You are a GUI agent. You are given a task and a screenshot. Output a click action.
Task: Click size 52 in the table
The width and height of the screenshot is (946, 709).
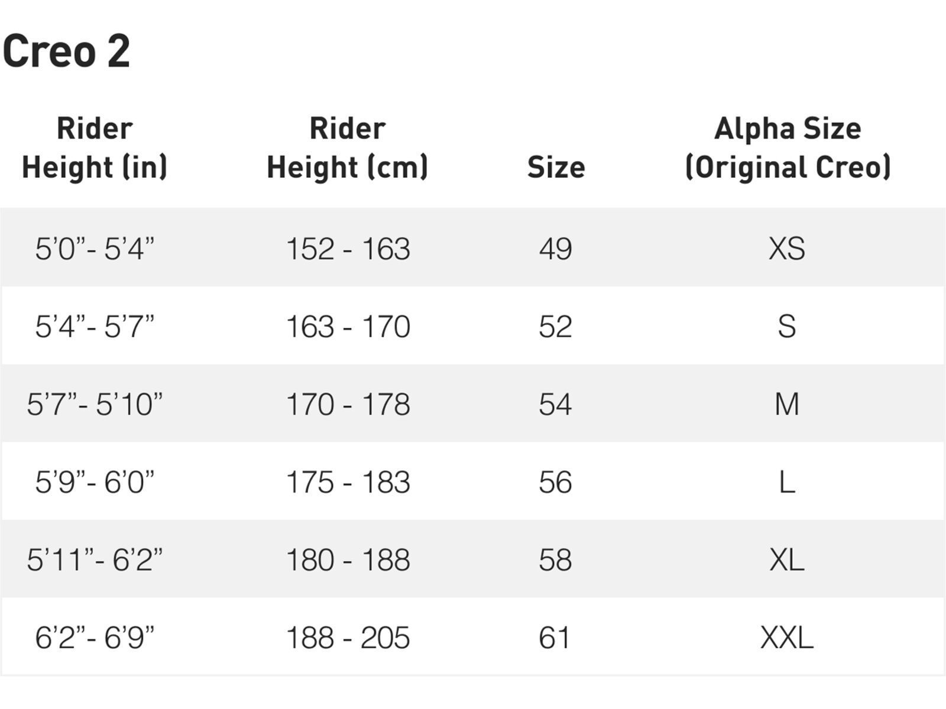(x=555, y=326)
